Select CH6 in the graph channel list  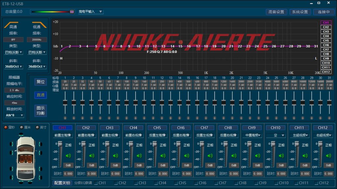(x=326, y=45)
